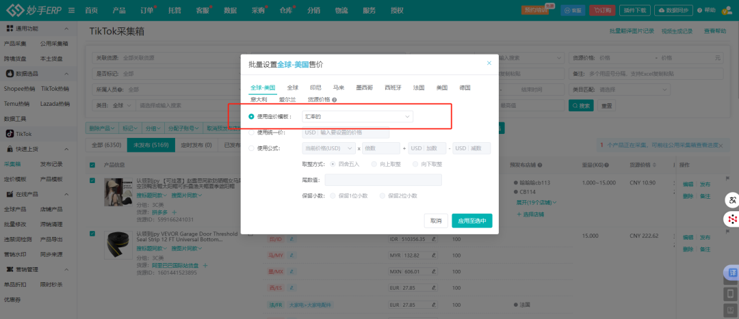Click the red floating assistant icon
Screen dimensions: 739x319
(732, 219)
